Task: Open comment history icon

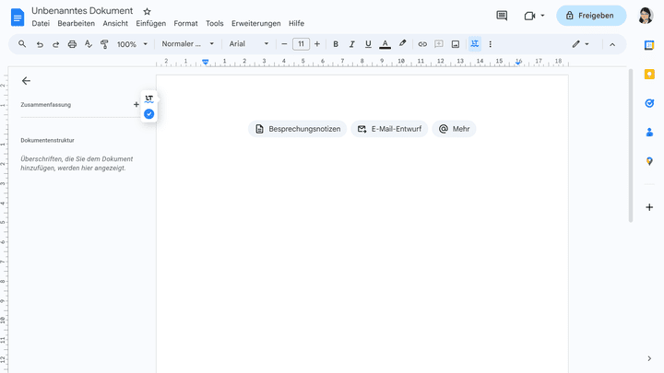Action: [x=502, y=16]
